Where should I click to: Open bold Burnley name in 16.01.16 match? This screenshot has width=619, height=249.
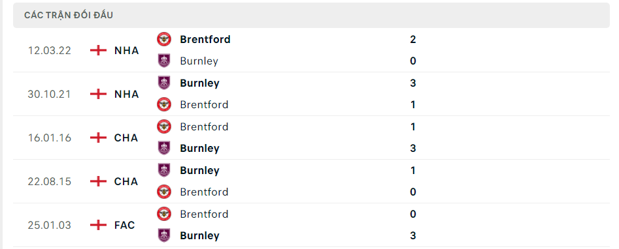[200, 149]
